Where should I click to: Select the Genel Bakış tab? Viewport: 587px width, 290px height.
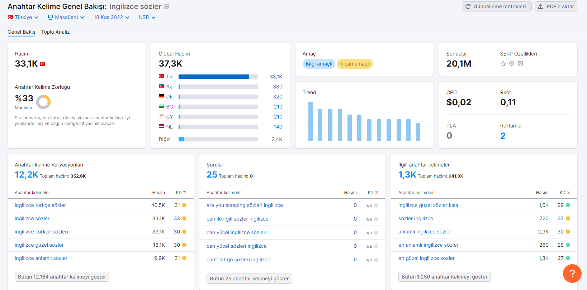pyautogui.click(x=22, y=32)
